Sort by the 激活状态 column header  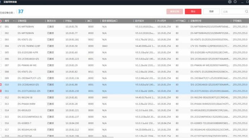pyautogui.click(x=51, y=21)
